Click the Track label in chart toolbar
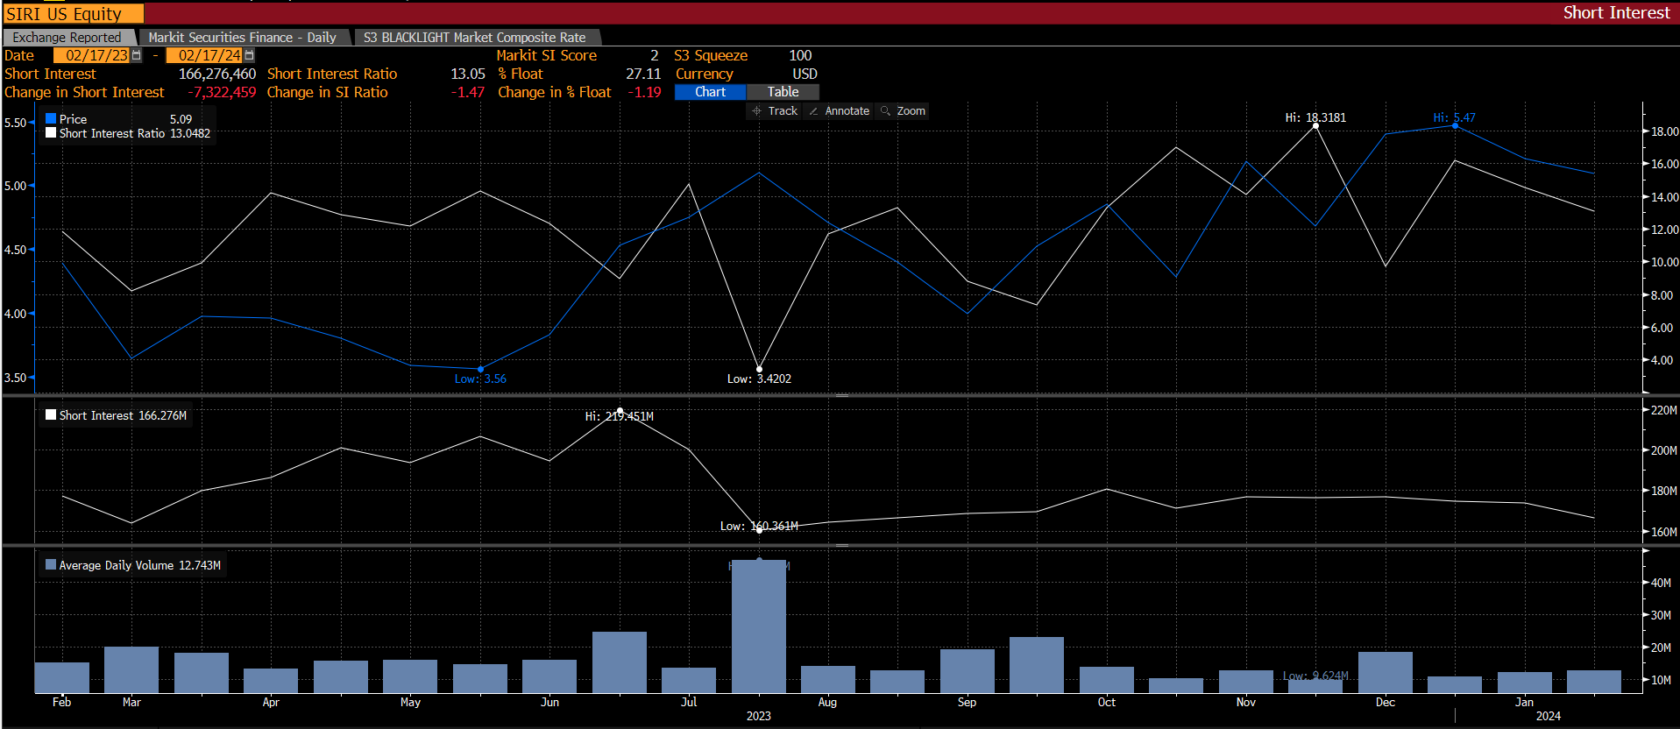Viewport: 1680px width, 729px height. (x=783, y=111)
